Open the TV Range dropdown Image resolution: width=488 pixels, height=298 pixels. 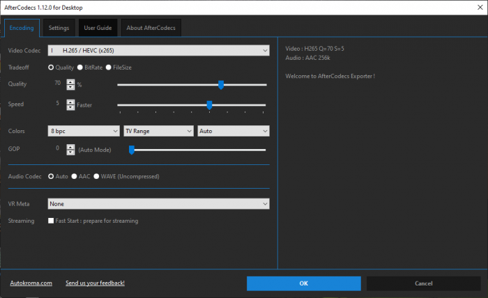(x=158, y=131)
